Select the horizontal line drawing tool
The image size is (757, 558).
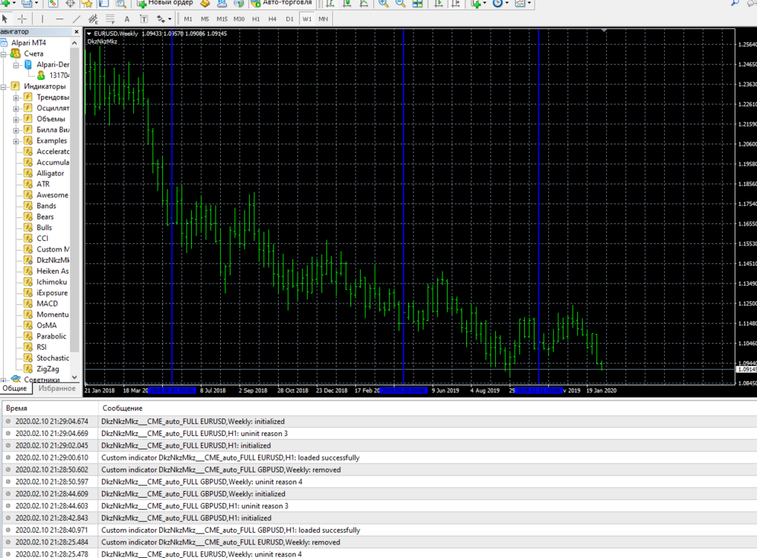[59, 19]
